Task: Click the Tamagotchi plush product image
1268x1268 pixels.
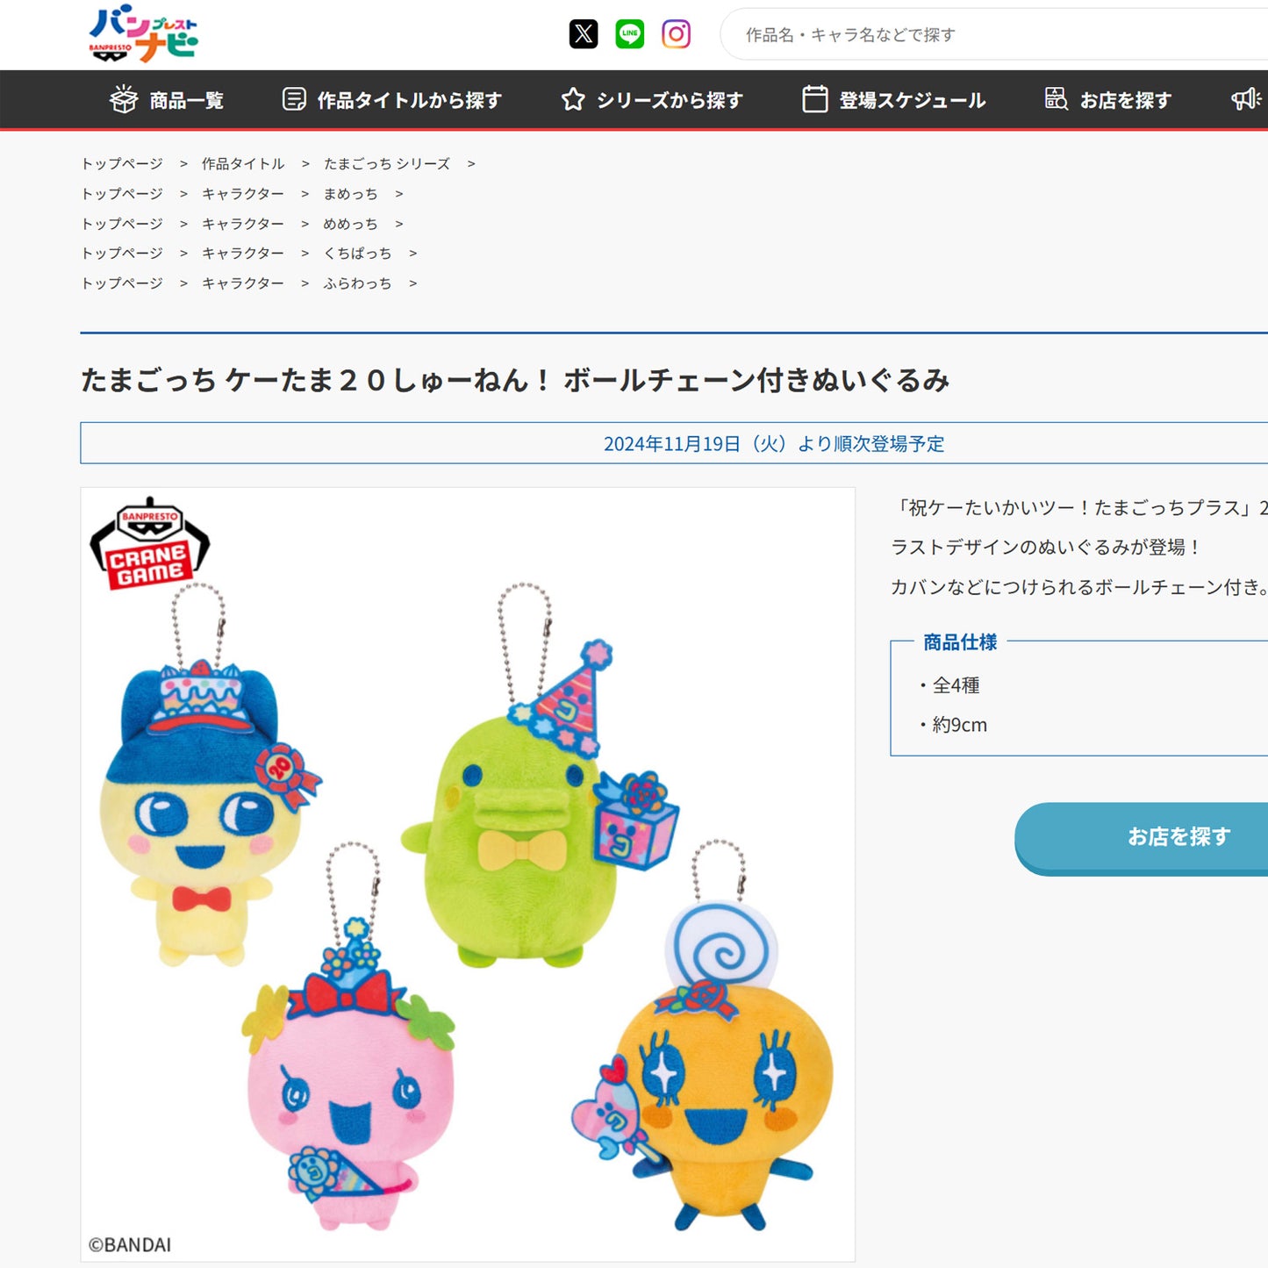Action: click(x=468, y=878)
